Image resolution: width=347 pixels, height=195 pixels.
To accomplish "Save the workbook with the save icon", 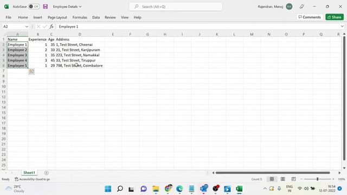I will pos(46,6).
